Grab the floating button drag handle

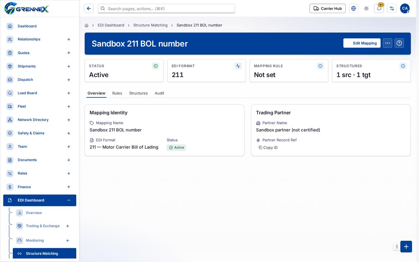tap(397, 247)
